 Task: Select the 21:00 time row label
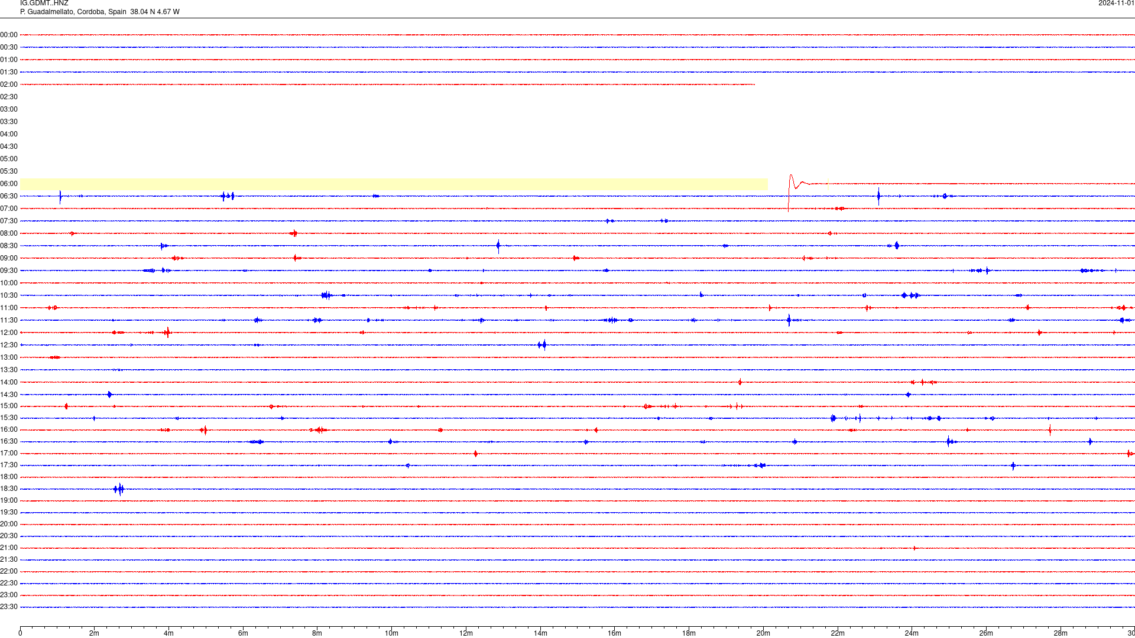click(x=9, y=548)
